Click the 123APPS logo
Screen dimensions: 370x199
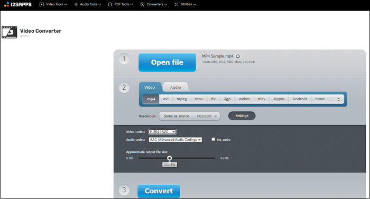[x=17, y=4]
